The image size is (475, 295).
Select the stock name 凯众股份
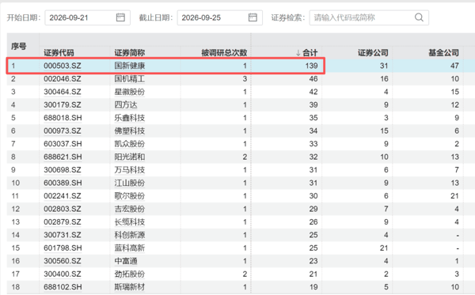pos(129,144)
